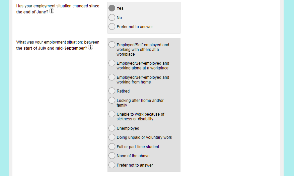Pick the Unemployed radio button

pos(112,128)
